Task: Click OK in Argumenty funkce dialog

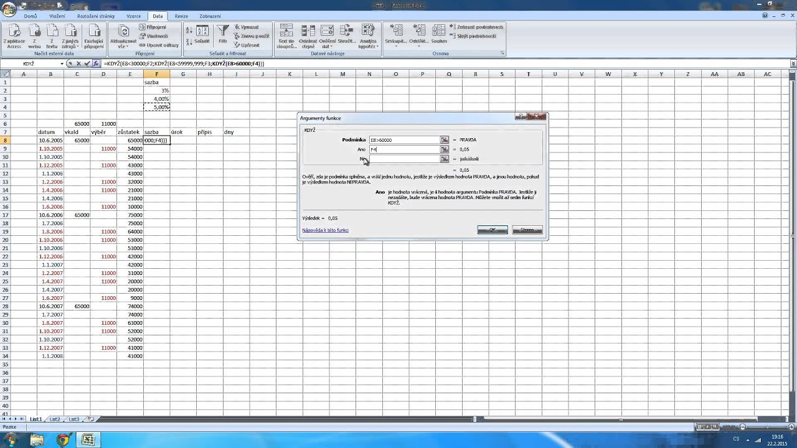Action: (x=493, y=230)
